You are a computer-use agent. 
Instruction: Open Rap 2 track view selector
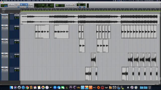[5, 69]
